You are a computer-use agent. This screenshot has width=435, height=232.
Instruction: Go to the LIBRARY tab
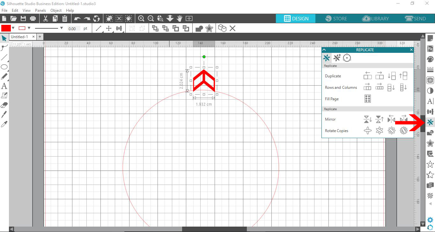point(375,18)
